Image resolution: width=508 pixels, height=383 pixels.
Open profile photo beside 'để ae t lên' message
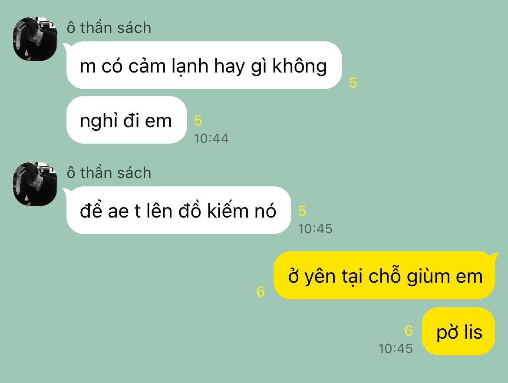(35, 184)
